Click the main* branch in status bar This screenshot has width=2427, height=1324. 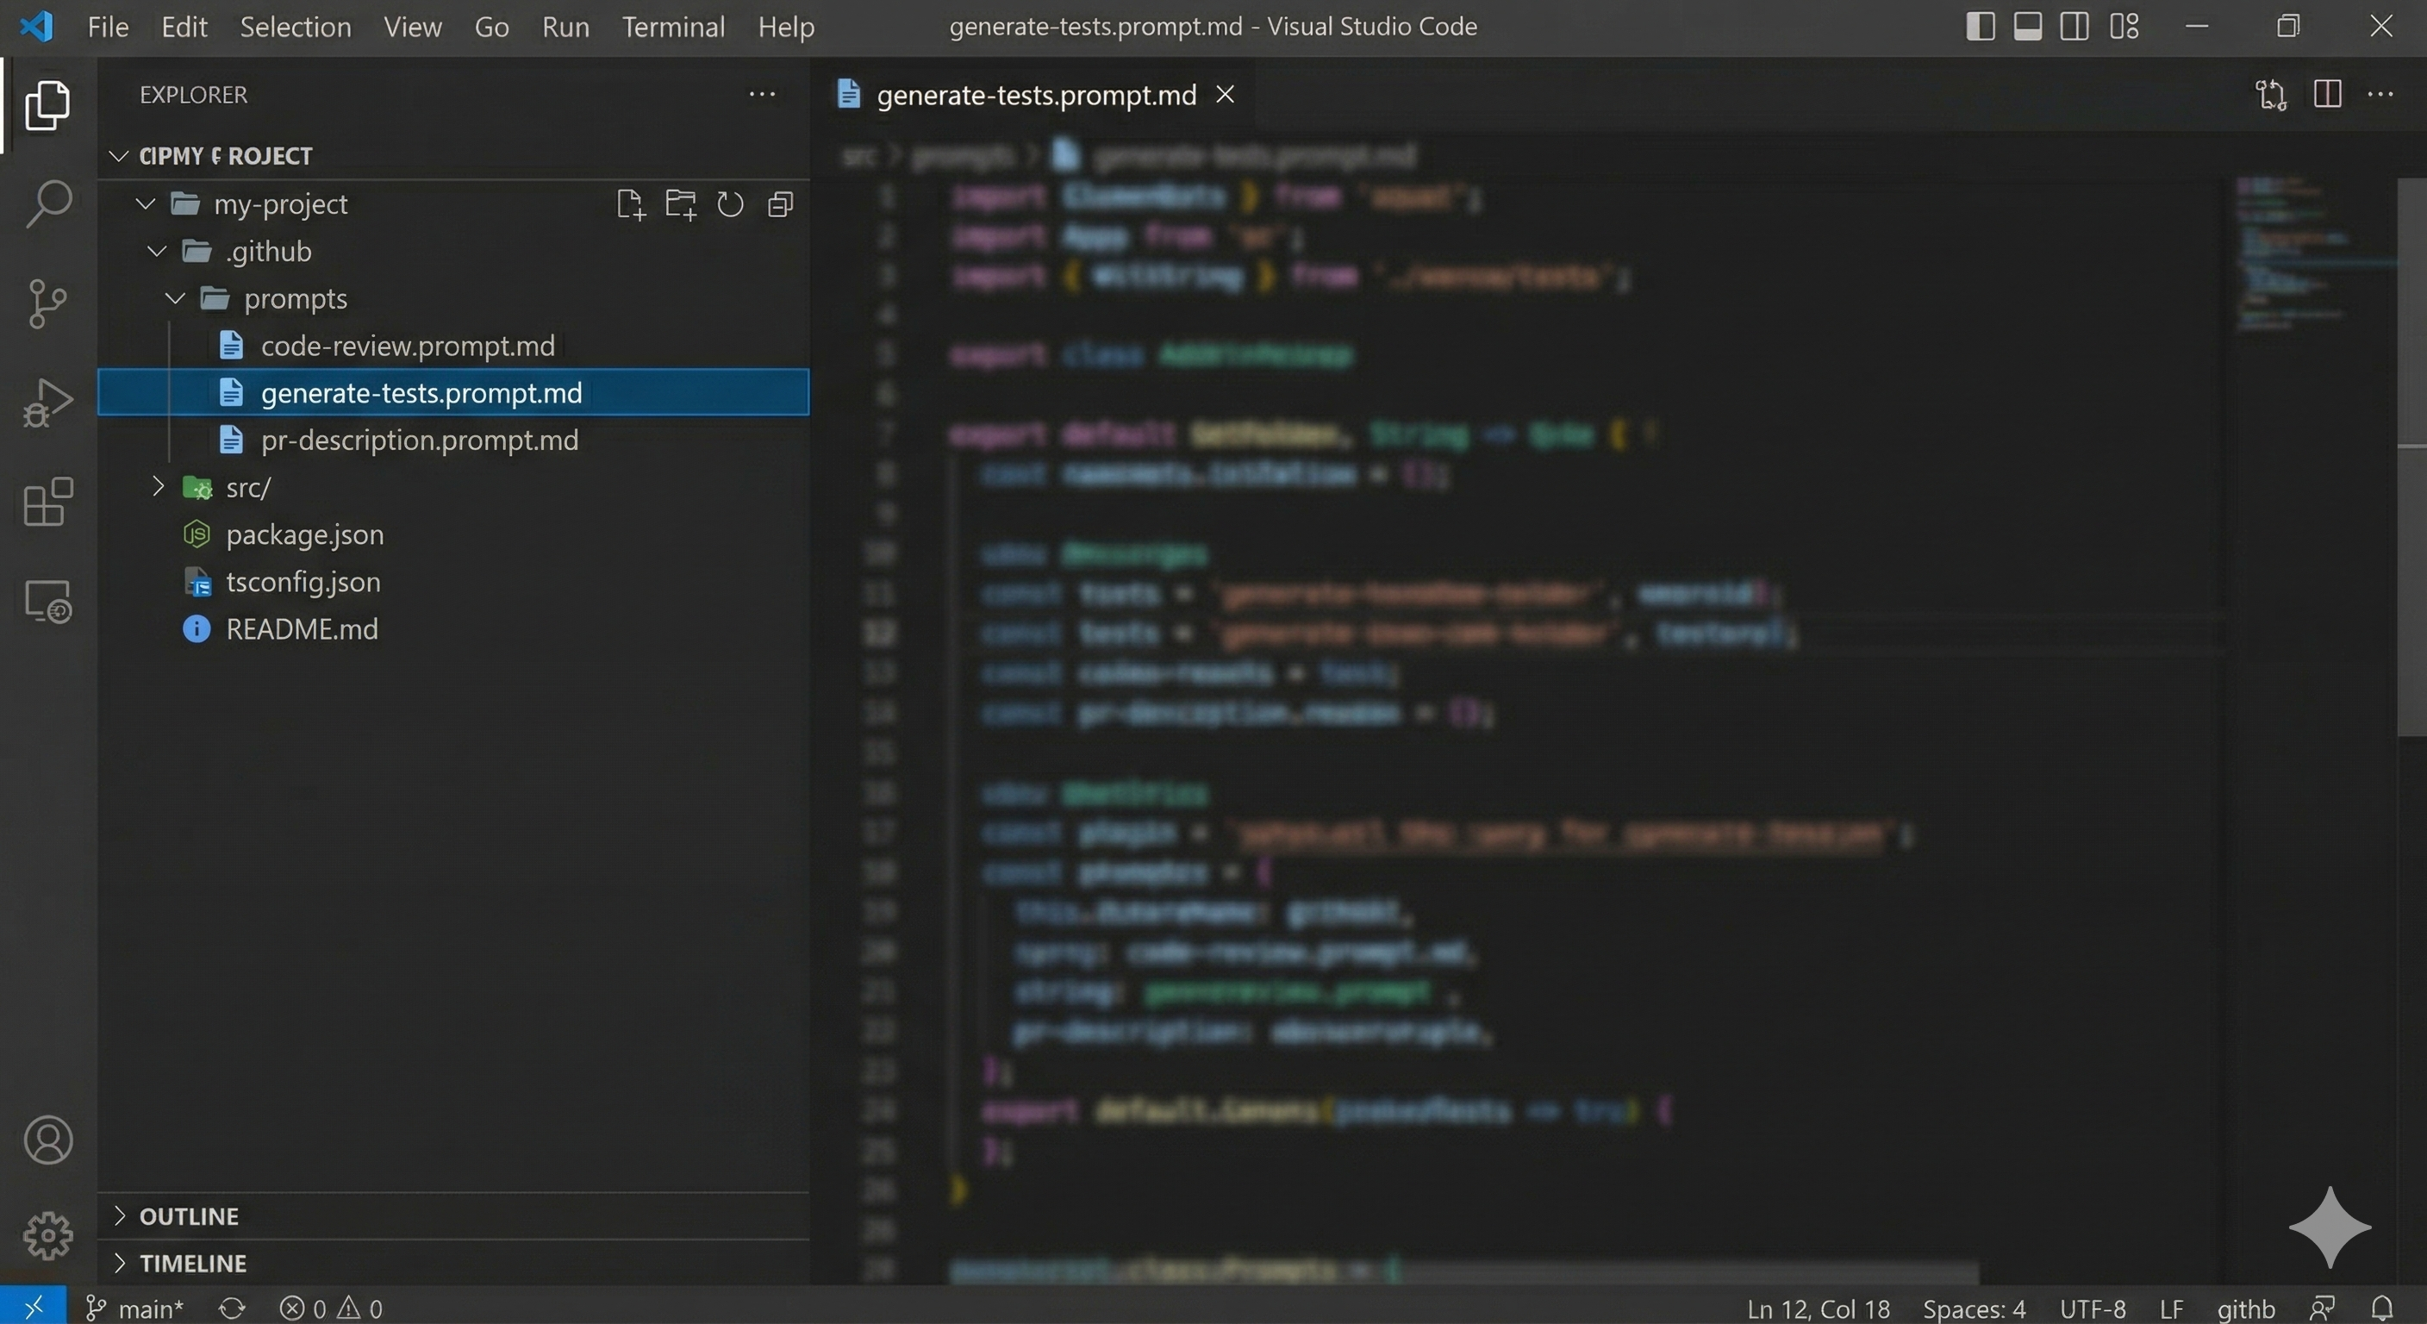(134, 1308)
